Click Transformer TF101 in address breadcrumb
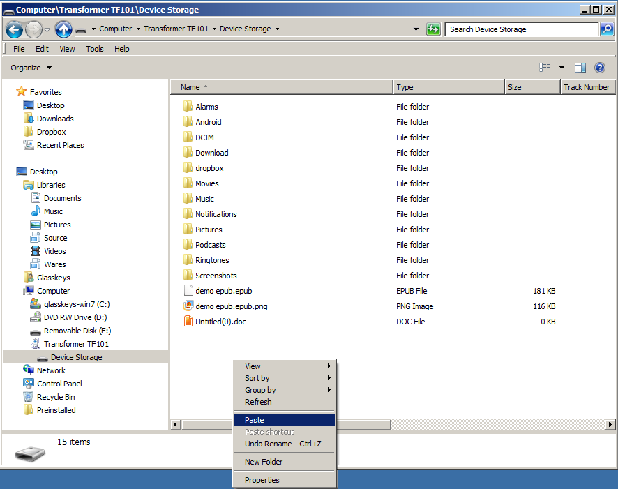618x489 pixels. pos(177,29)
